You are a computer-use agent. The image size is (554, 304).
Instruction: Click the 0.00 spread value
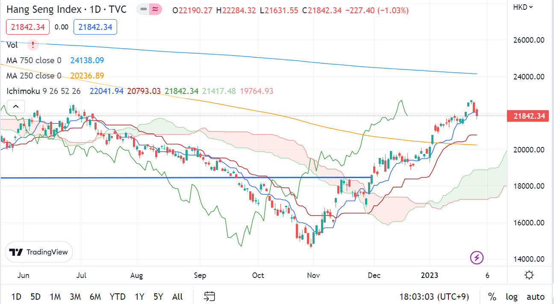click(62, 27)
